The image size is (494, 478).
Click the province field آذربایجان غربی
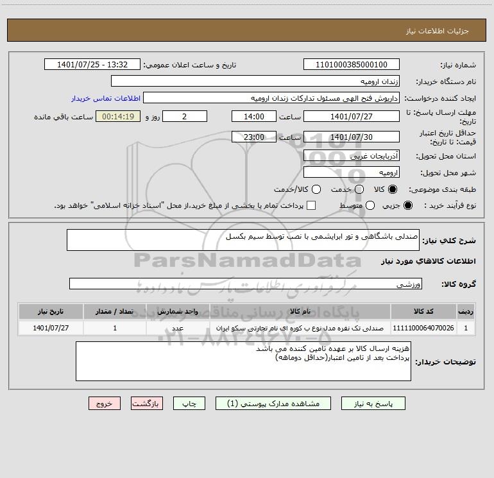pos(352,155)
